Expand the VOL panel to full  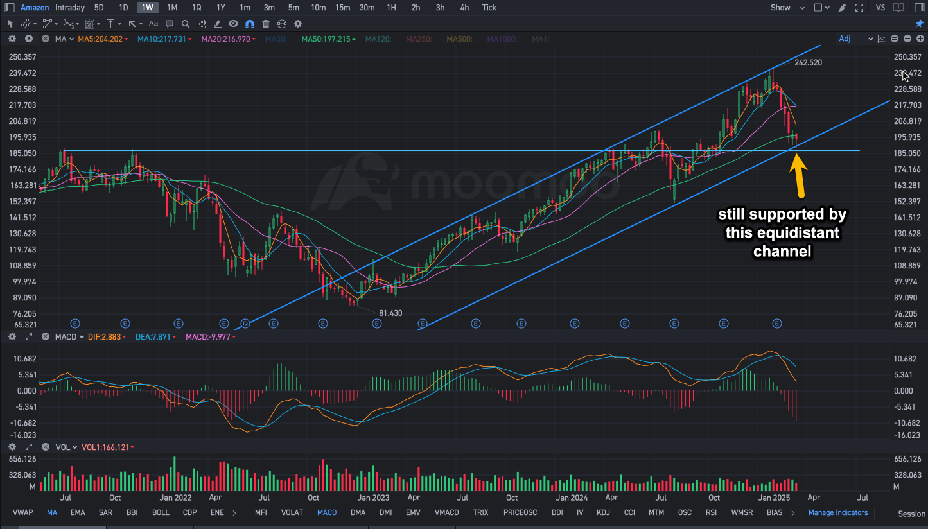[x=28, y=447]
